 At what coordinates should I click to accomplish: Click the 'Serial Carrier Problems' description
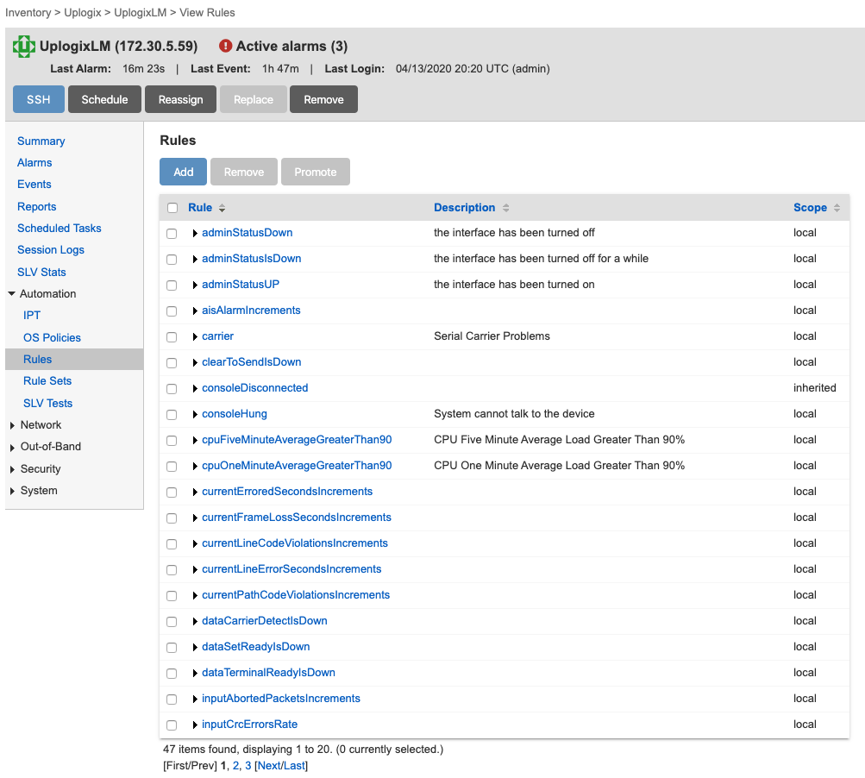(492, 336)
